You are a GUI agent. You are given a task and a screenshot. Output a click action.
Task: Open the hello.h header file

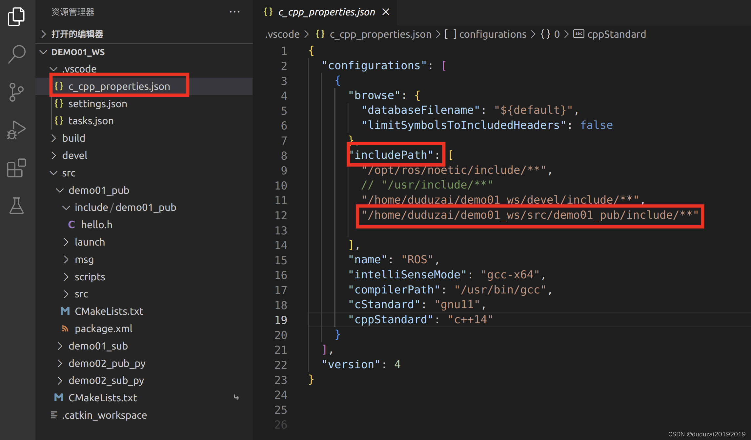(144, 225)
